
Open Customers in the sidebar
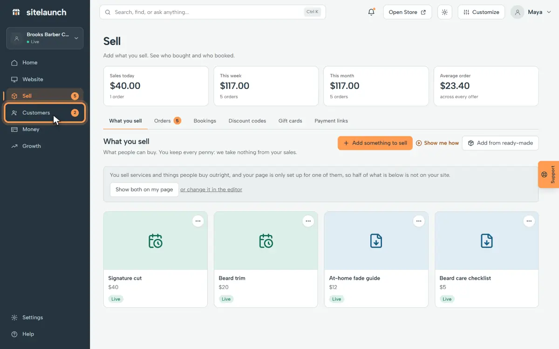click(x=45, y=113)
